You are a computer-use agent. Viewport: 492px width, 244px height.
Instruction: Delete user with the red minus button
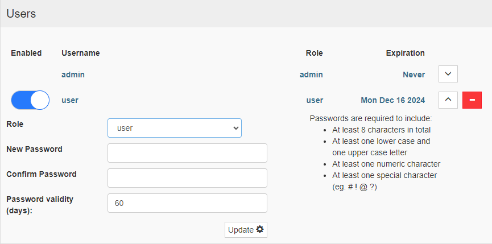[472, 100]
